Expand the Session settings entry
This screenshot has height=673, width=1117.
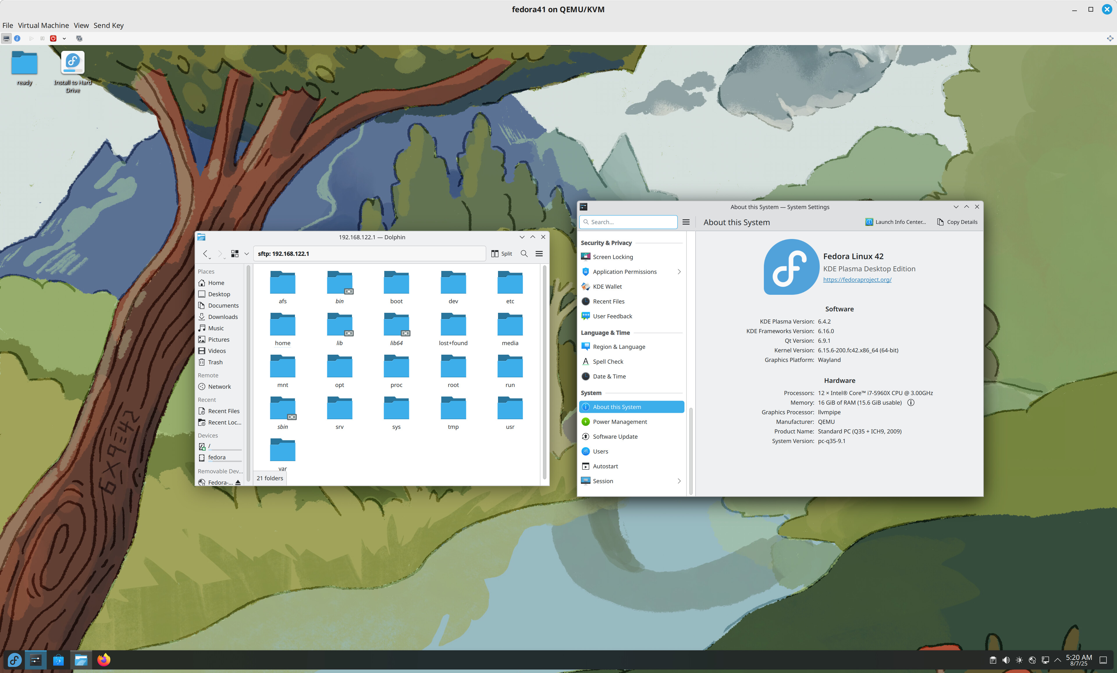(x=679, y=481)
